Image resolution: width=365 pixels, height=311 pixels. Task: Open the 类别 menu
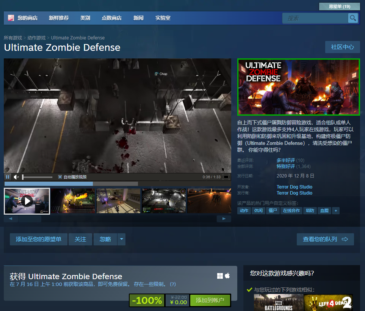[x=85, y=18]
